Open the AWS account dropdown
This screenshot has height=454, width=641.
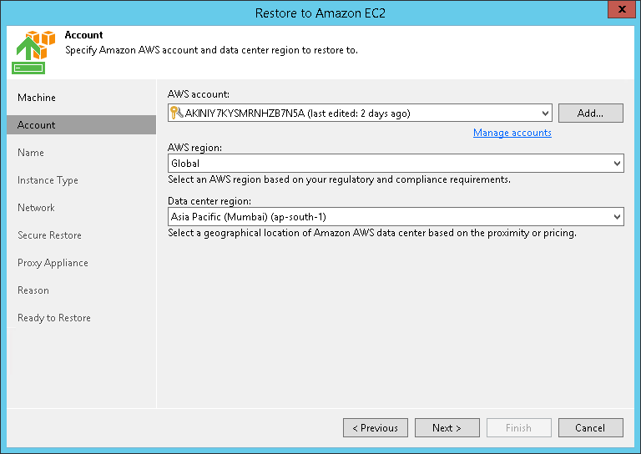[x=546, y=113]
